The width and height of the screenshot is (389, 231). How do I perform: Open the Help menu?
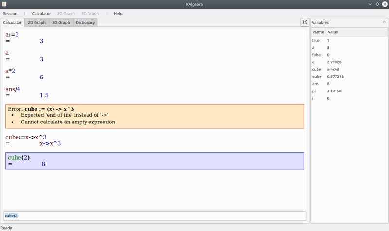click(118, 14)
